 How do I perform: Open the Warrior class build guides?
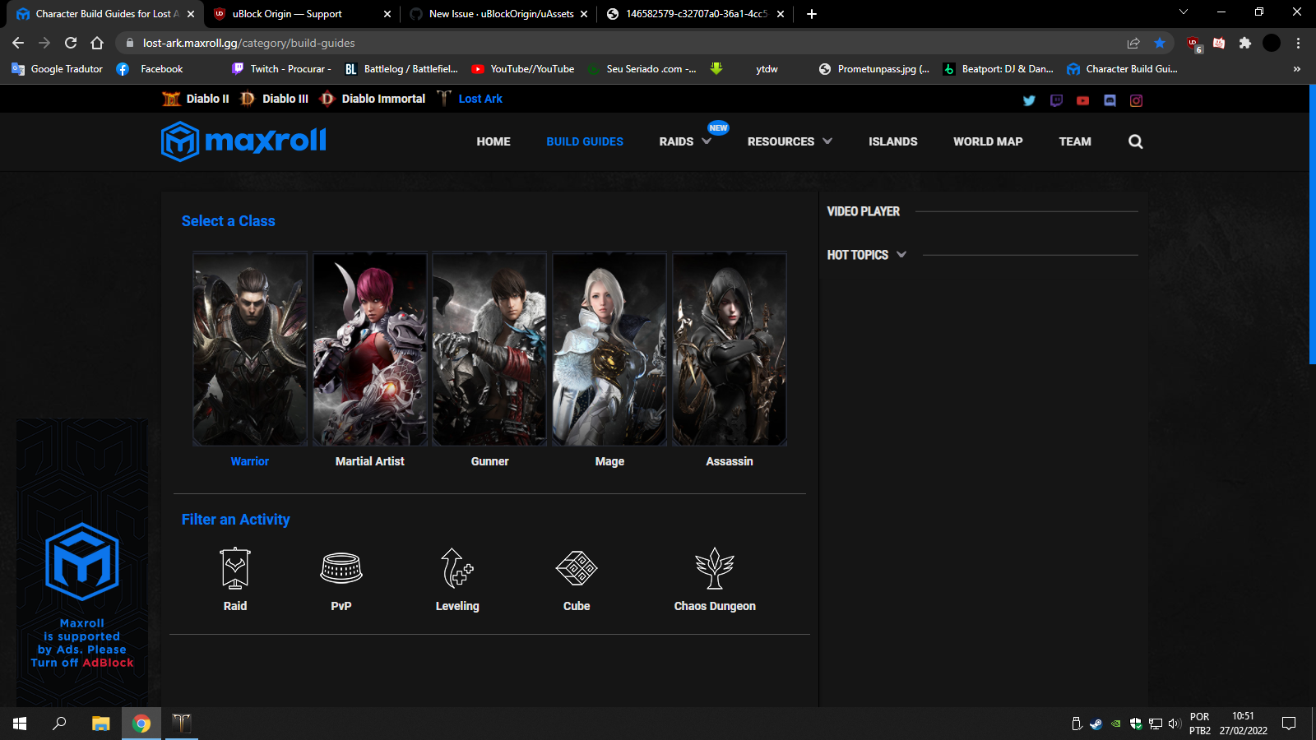(249, 349)
